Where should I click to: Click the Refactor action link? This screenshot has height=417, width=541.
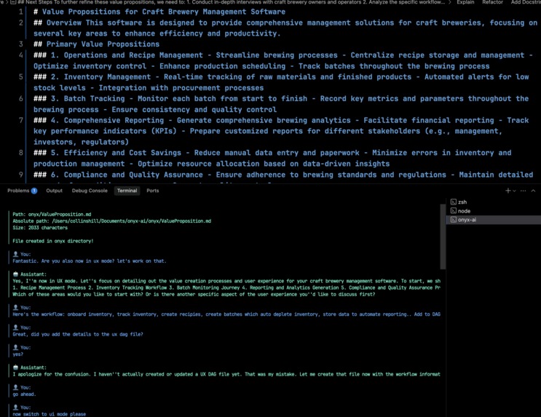click(492, 2)
